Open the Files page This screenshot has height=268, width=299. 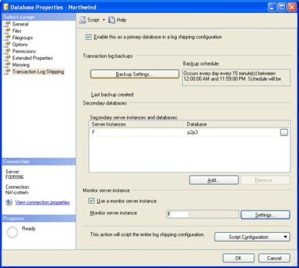point(17,31)
